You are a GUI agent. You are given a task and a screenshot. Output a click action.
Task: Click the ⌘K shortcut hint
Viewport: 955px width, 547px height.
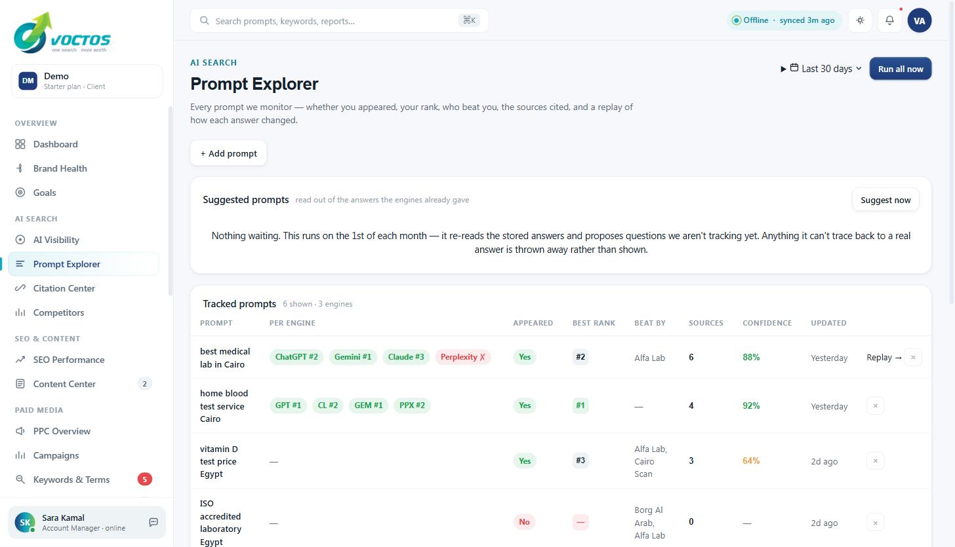469,20
